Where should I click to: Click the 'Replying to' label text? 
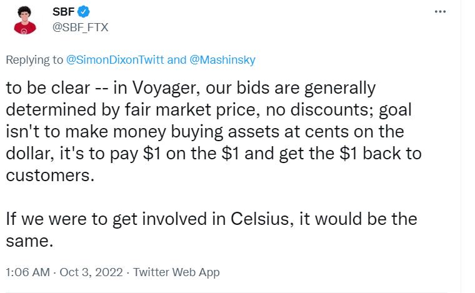[x=34, y=60]
